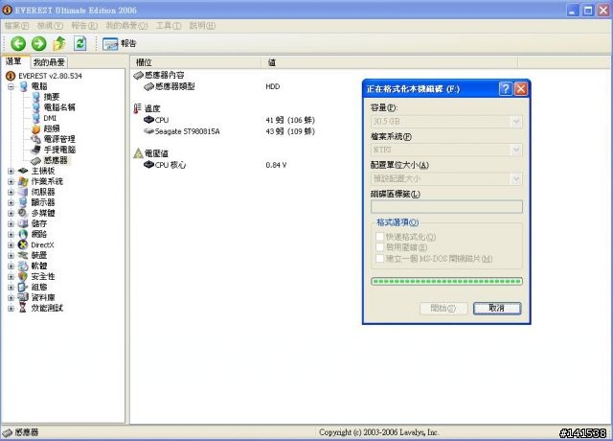Expand the 效能測試 tree node
This screenshot has width=613, height=441.
click(11, 309)
